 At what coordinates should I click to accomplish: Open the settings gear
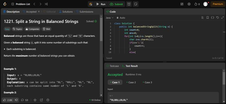[x=189, y=4]
